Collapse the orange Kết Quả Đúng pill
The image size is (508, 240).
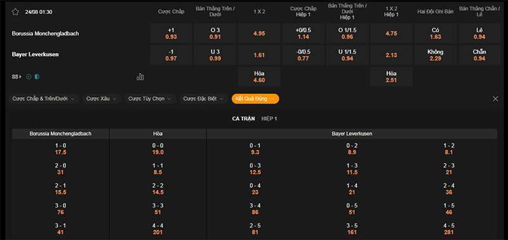pos(255,99)
